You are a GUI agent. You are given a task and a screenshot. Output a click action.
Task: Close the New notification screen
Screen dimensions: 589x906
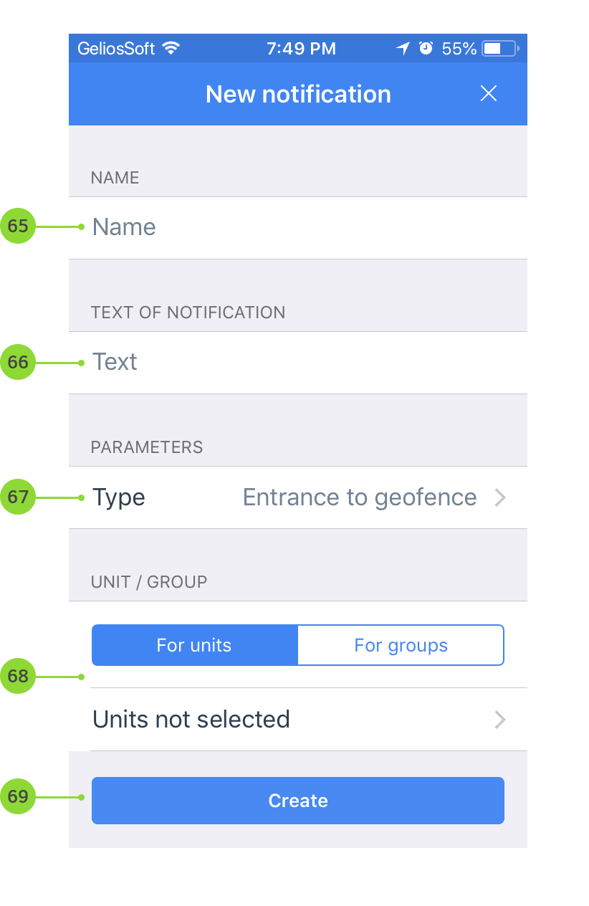point(489,94)
